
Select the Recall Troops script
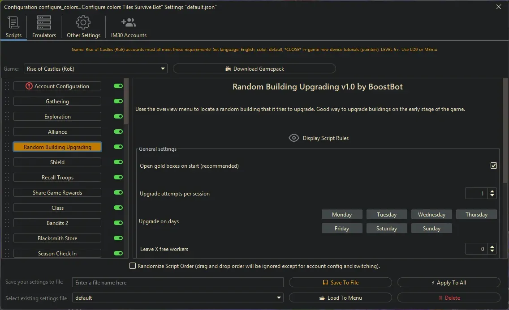click(x=57, y=177)
